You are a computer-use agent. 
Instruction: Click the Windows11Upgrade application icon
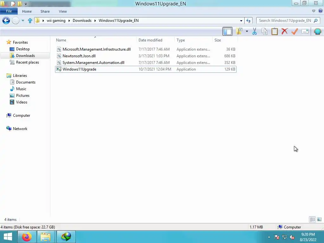point(59,69)
